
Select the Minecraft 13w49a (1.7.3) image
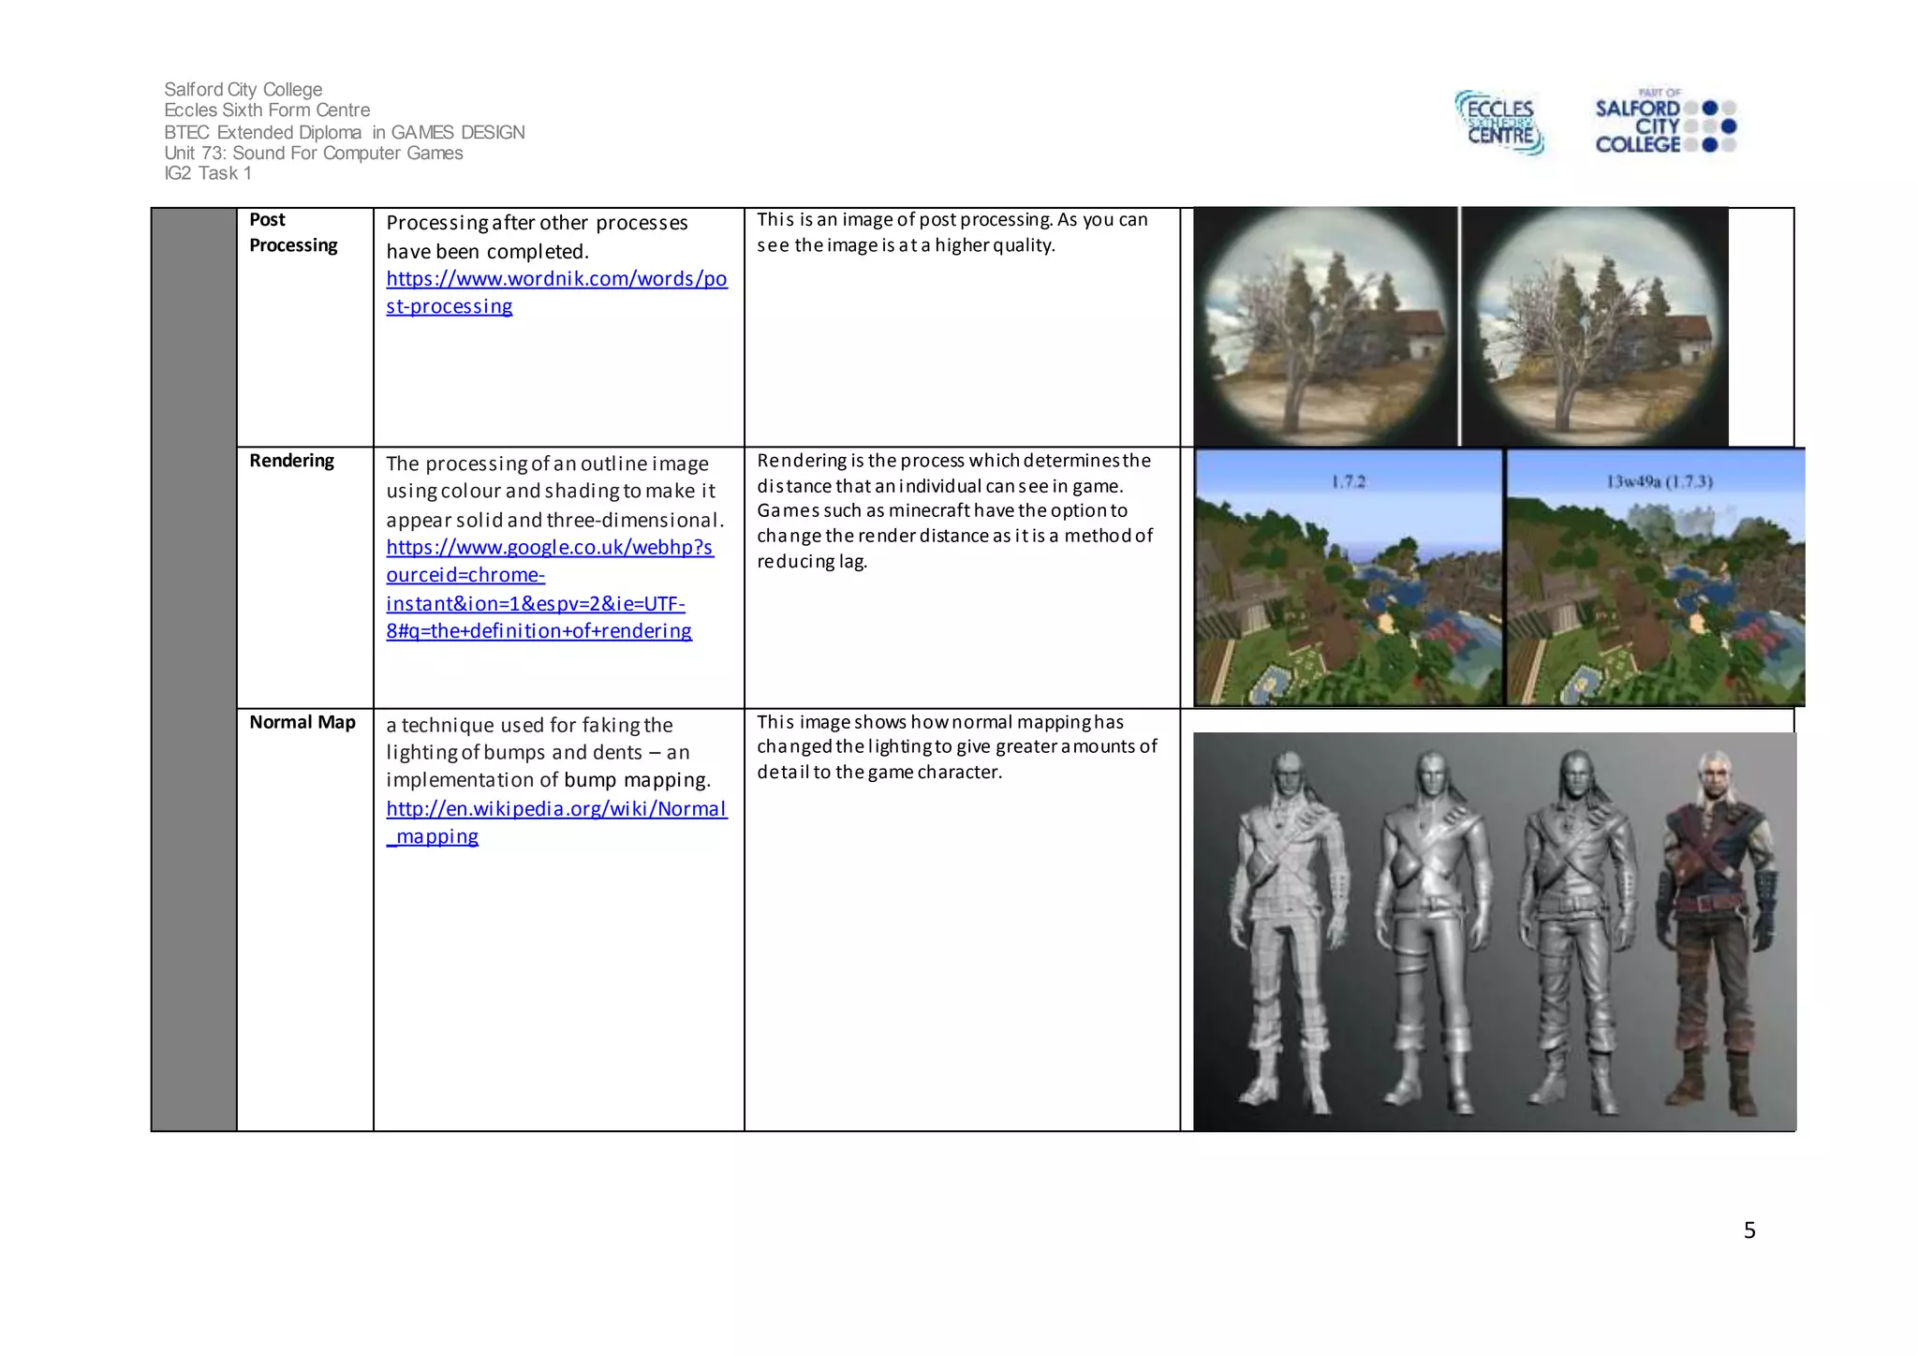1656,577
